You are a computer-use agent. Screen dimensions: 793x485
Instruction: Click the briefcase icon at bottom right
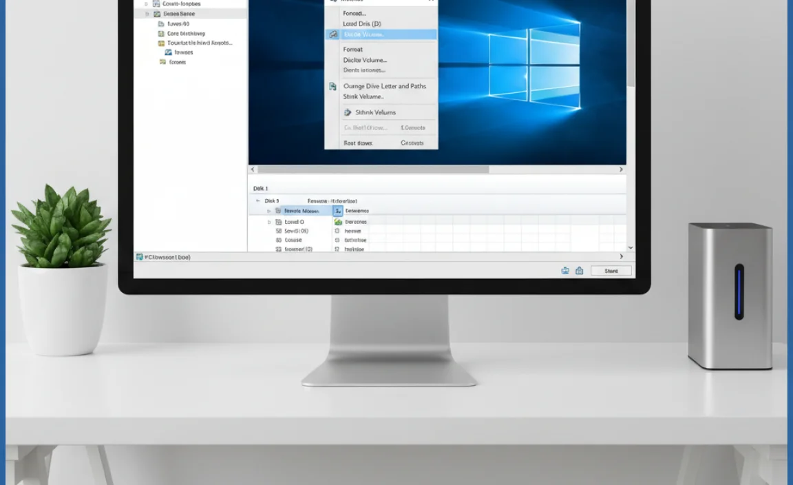(x=579, y=270)
